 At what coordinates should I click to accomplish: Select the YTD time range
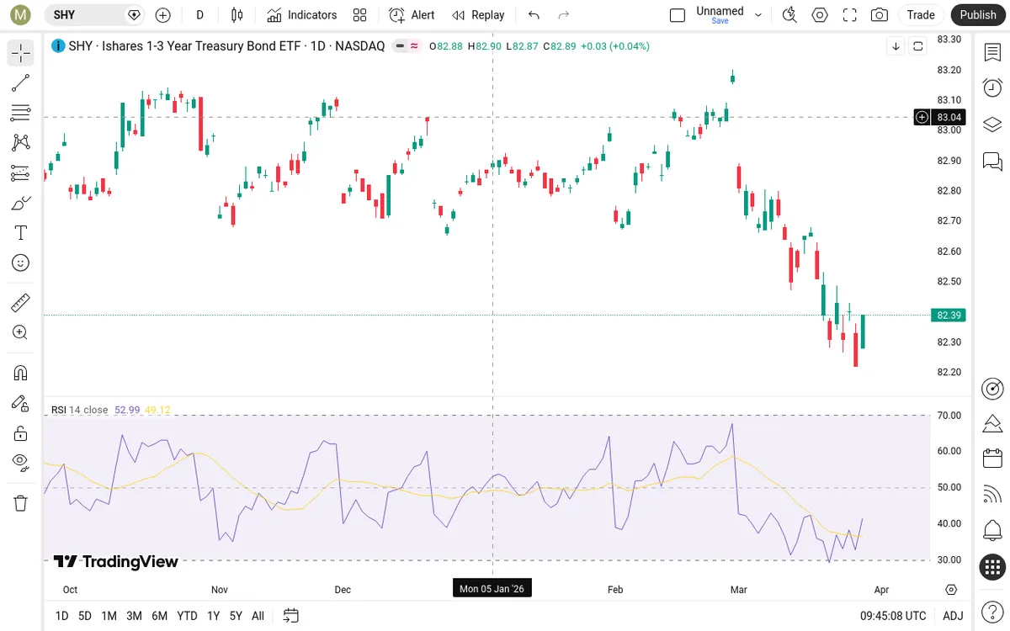pos(188,616)
